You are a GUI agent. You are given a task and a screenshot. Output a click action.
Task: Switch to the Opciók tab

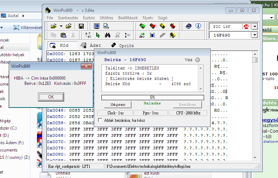[x=123, y=45]
